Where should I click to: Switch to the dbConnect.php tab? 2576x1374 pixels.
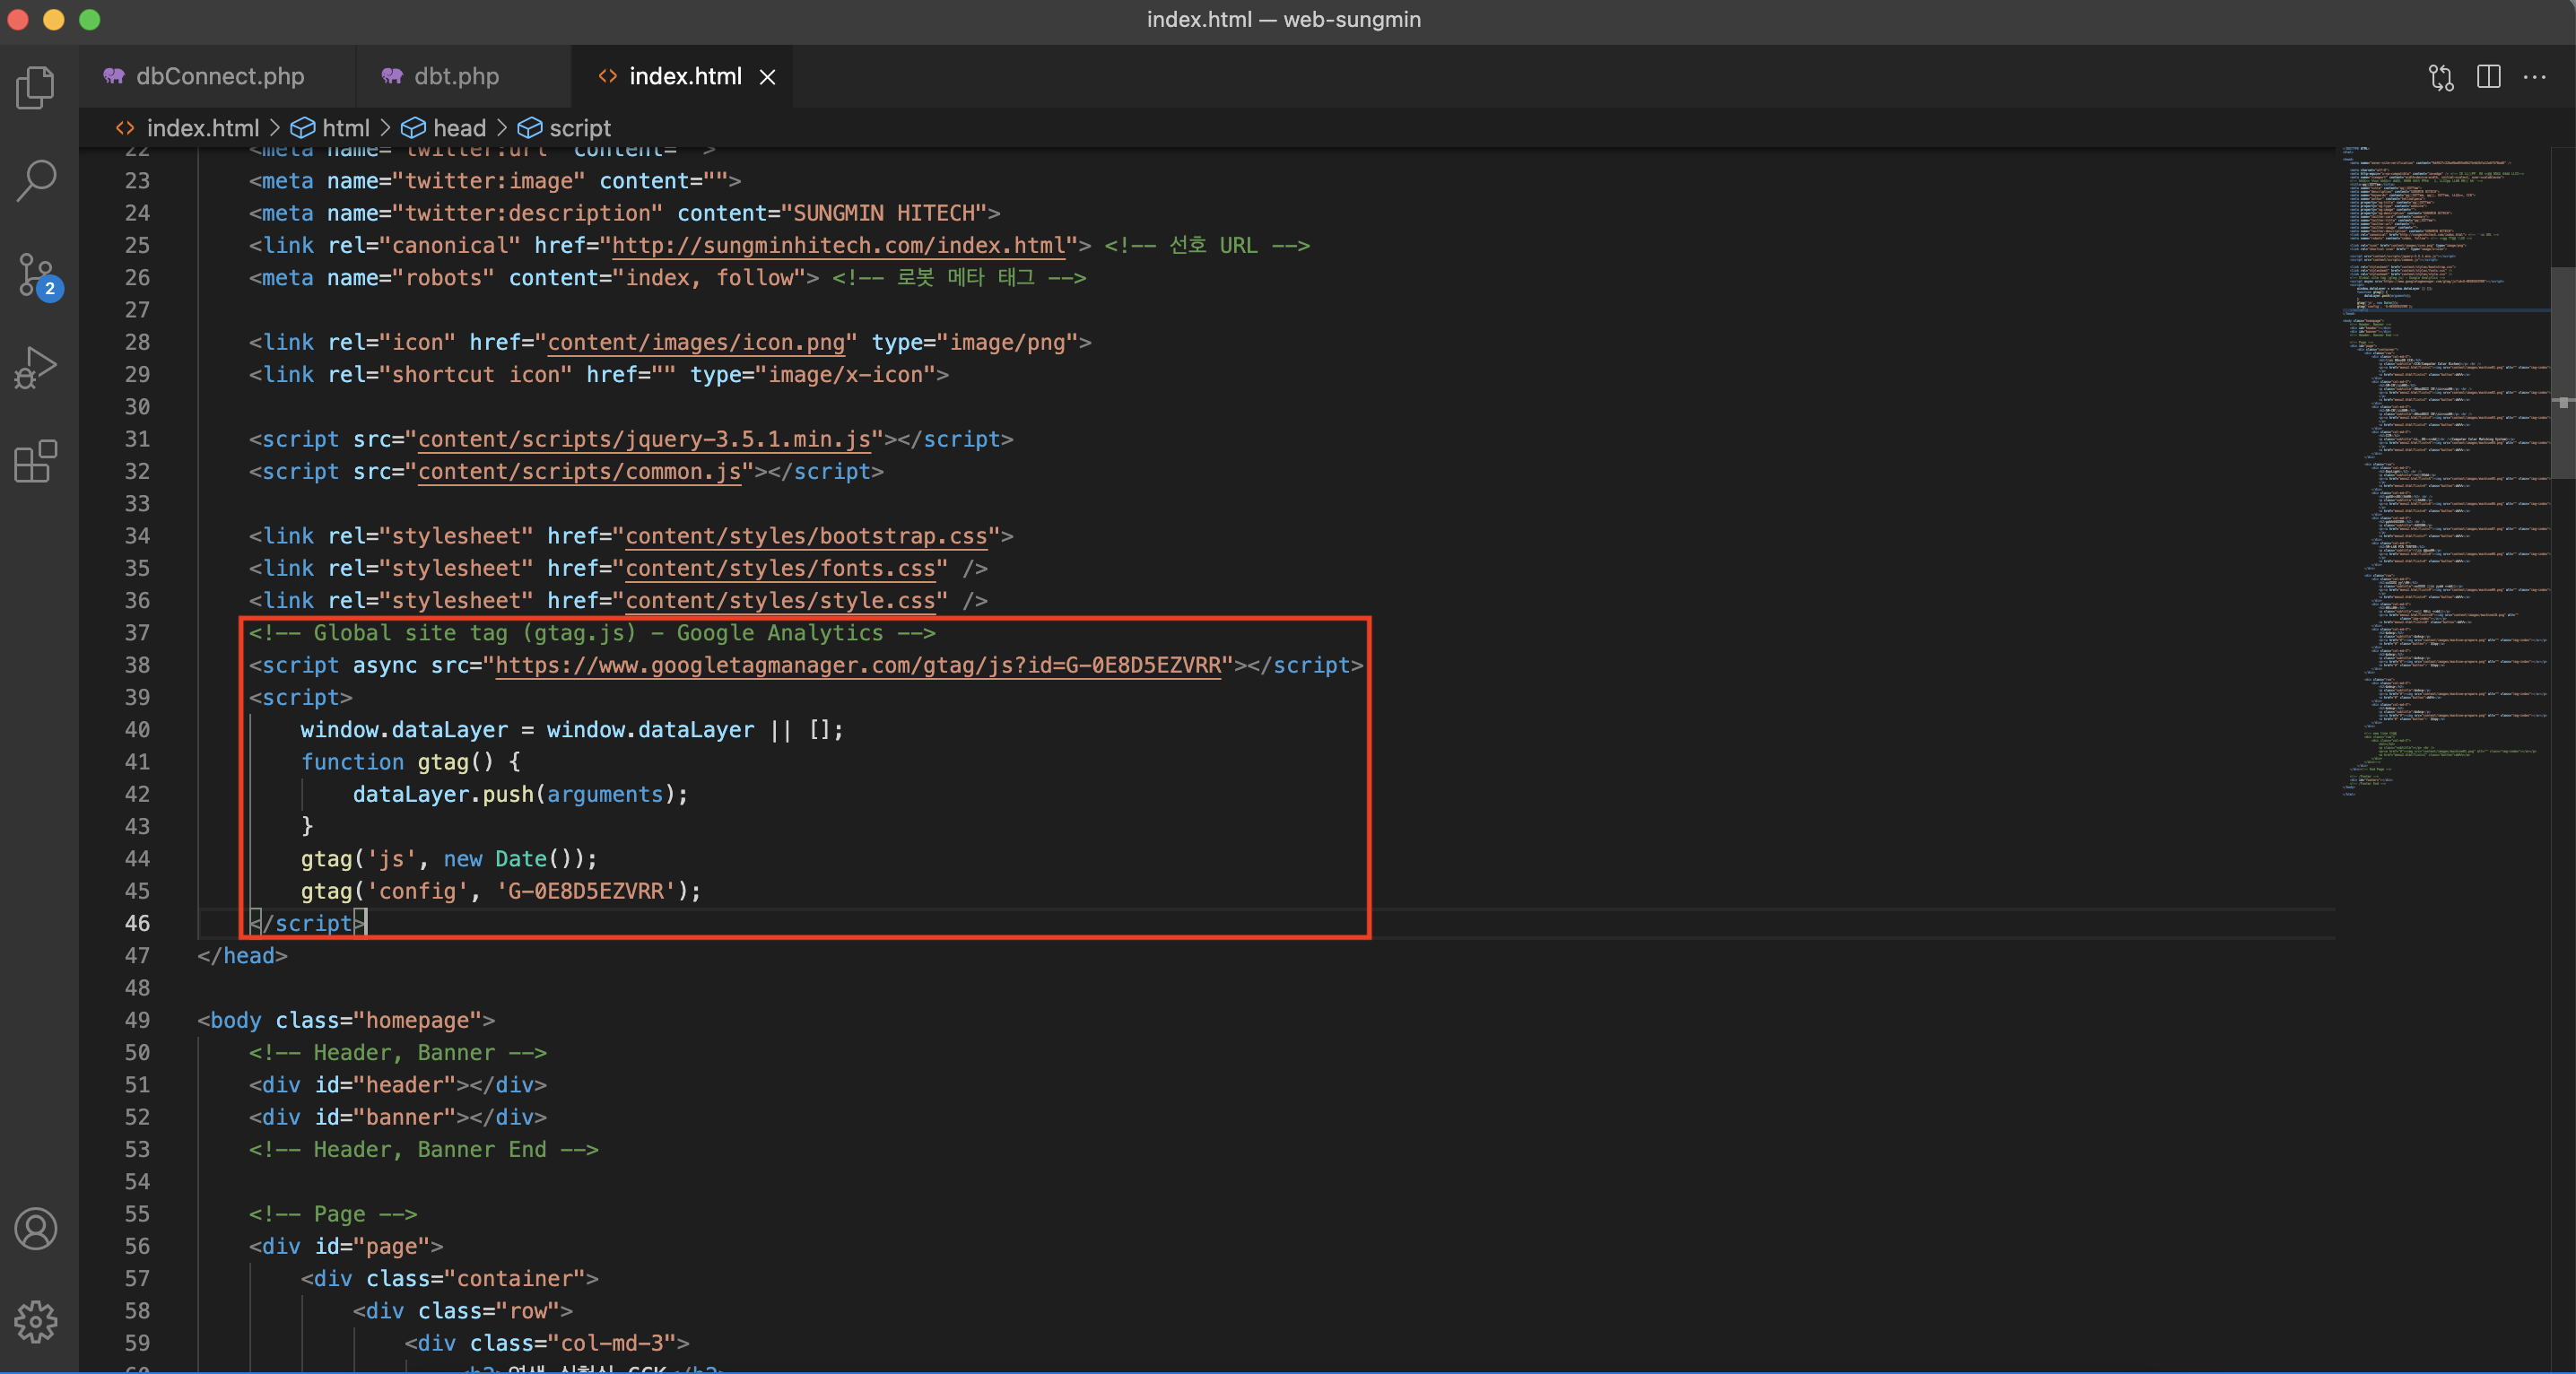[219, 76]
